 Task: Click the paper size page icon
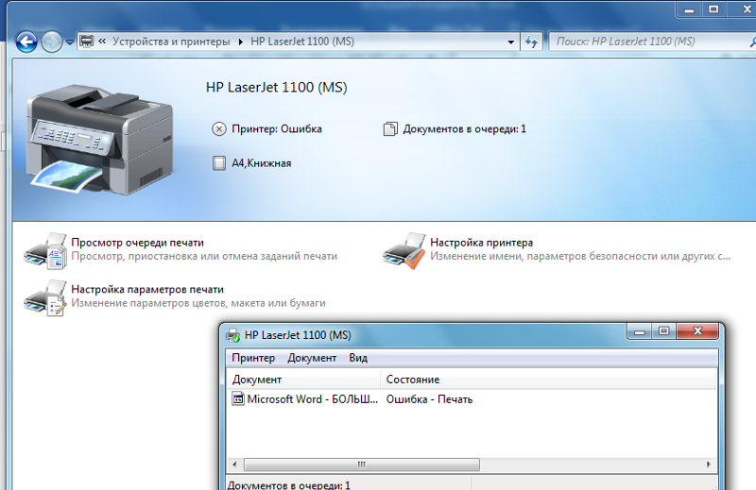click(219, 163)
